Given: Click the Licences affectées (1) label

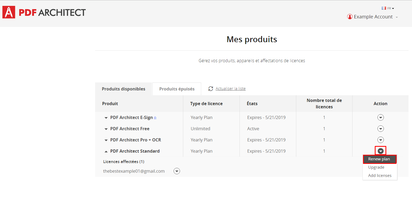Looking at the screenshot, I should click(x=124, y=161).
